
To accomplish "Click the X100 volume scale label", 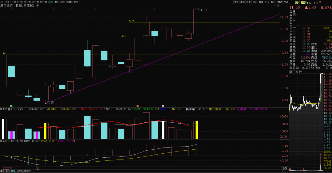I will point(284,137).
